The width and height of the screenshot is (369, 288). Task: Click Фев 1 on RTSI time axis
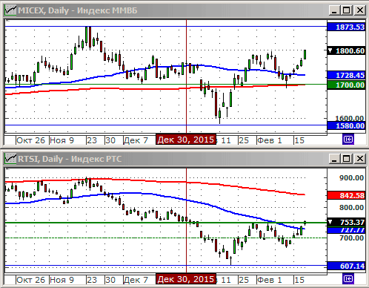click(x=270, y=280)
